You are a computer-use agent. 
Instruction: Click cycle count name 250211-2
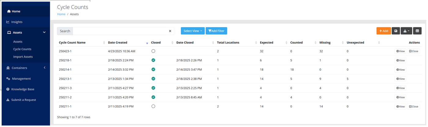click(x=65, y=97)
